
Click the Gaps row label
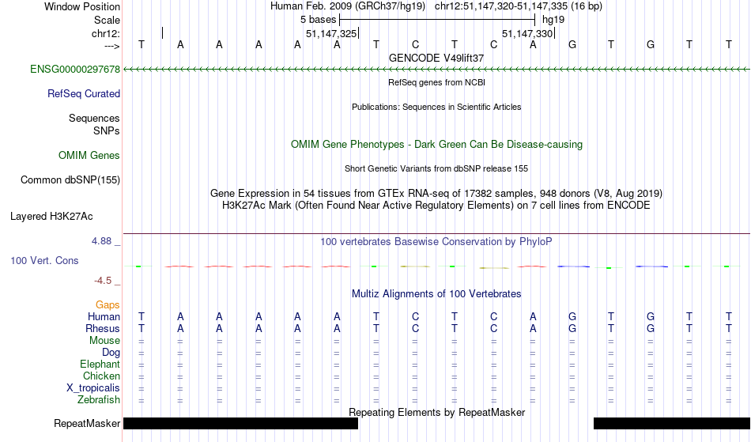(108, 304)
